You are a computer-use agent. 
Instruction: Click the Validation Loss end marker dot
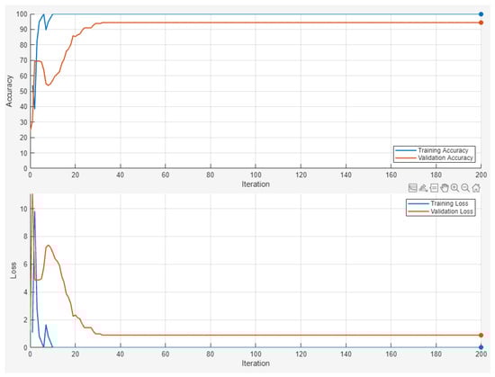pyautogui.click(x=481, y=335)
